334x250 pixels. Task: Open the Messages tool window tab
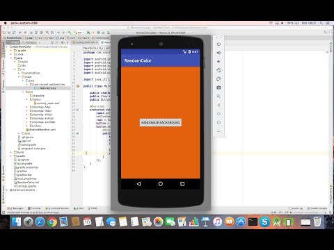[15, 208]
